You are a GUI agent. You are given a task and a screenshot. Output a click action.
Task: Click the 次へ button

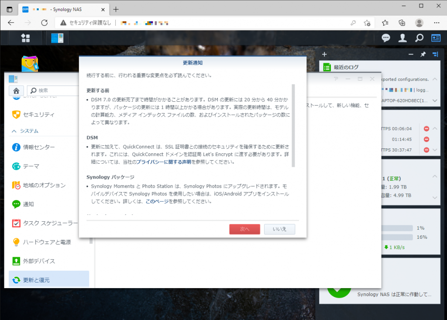click(244, 229)
